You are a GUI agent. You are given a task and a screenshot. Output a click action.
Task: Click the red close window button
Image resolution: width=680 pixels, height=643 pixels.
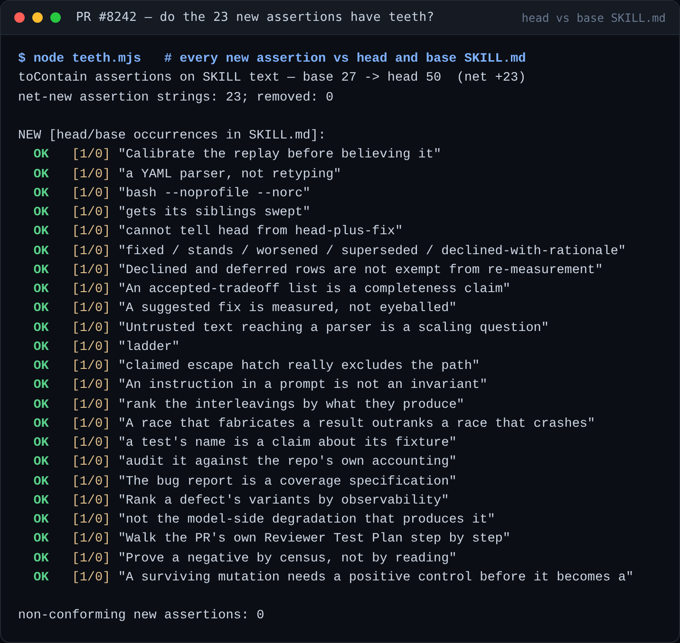[x=19, y=18]
